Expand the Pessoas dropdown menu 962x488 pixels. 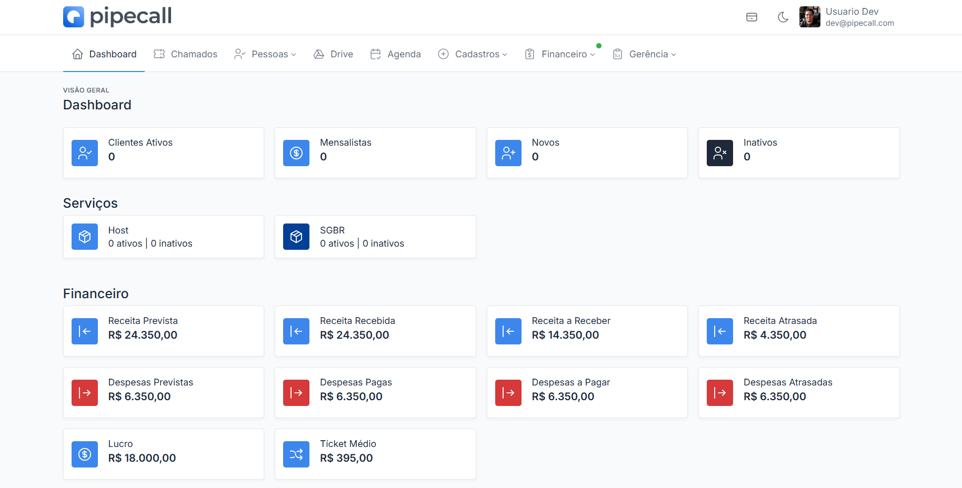coord(265,54)
